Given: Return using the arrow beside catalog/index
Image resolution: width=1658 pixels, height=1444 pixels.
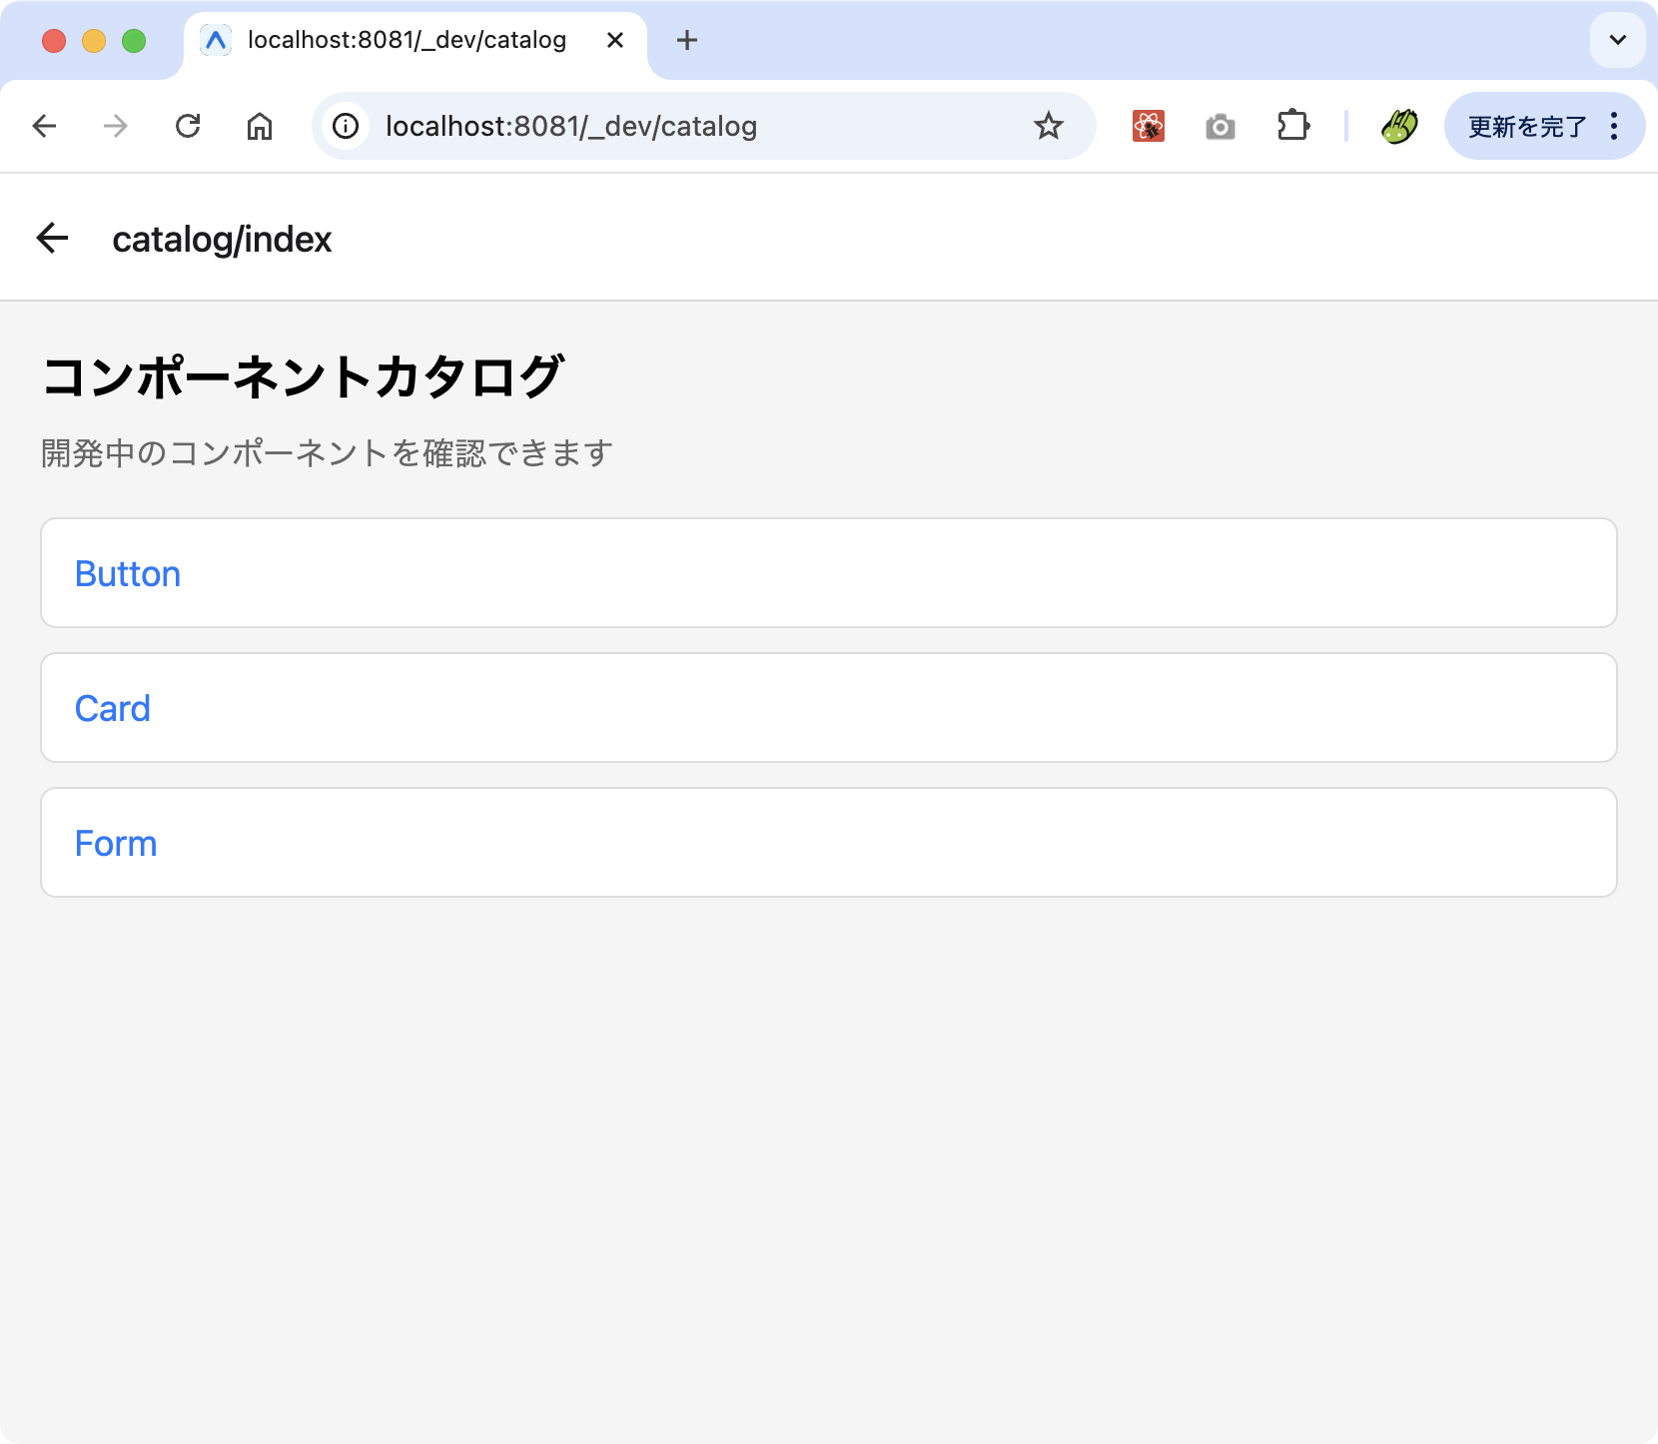Looking at the screenshot, I should click(53, 237).
